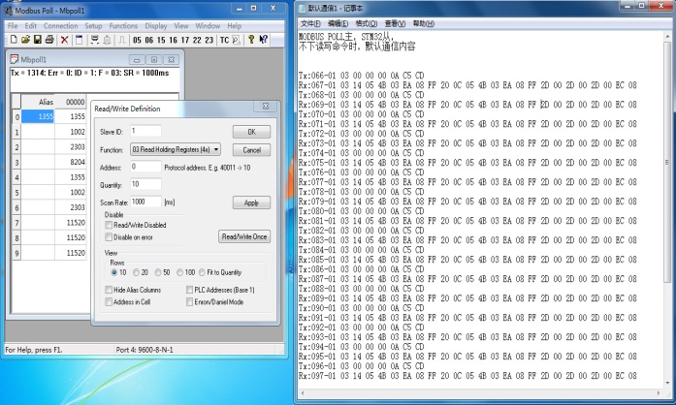Open View menu in Modbus Poll
The image size is (676, 405).
click(x=181, y=26)
